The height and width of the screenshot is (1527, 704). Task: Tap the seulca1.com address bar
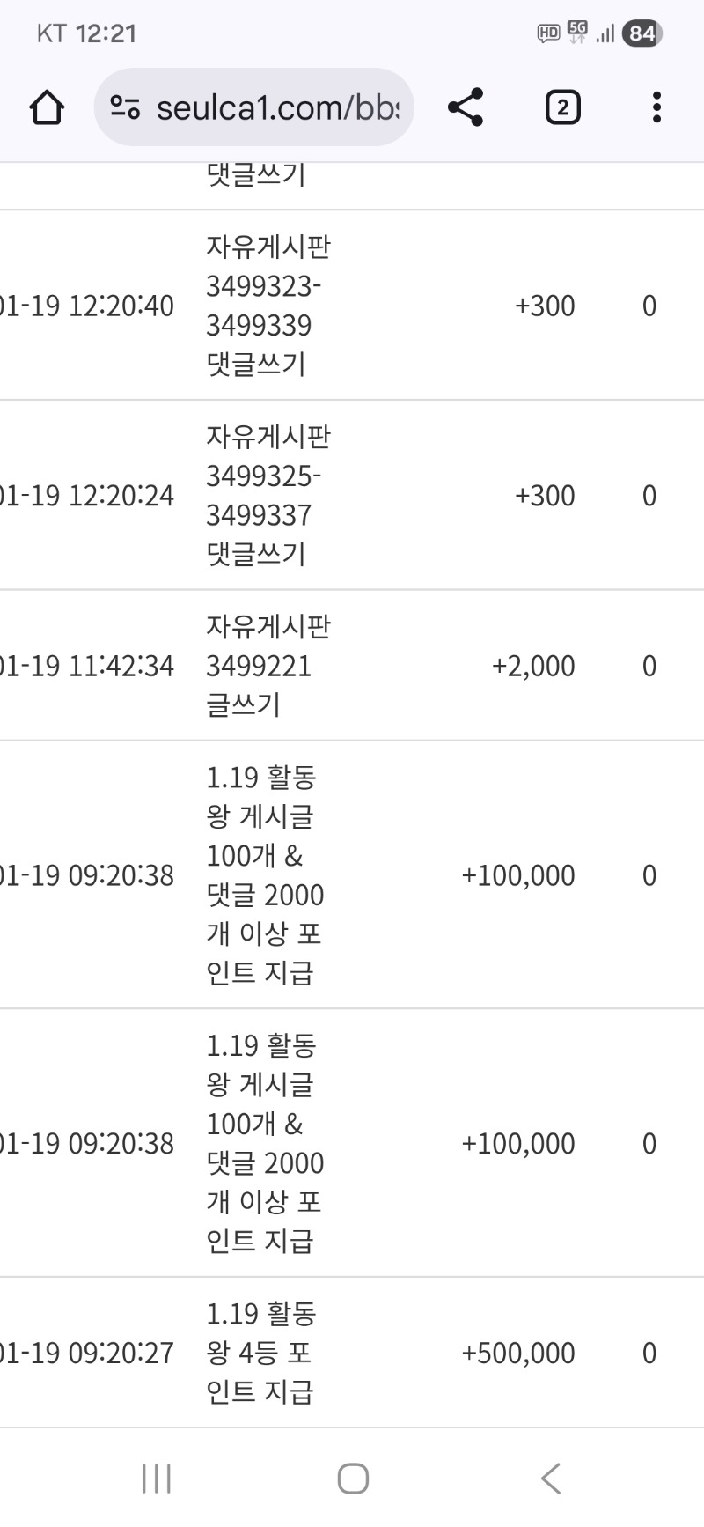(276, 108)
